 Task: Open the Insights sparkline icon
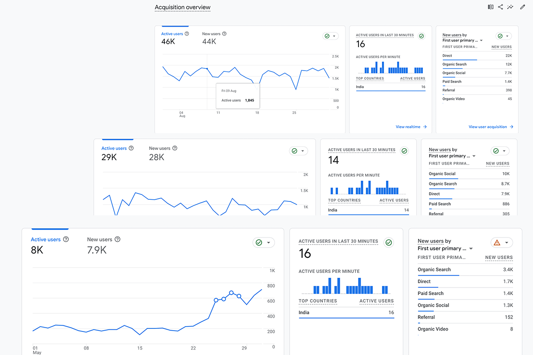point(511,7)
